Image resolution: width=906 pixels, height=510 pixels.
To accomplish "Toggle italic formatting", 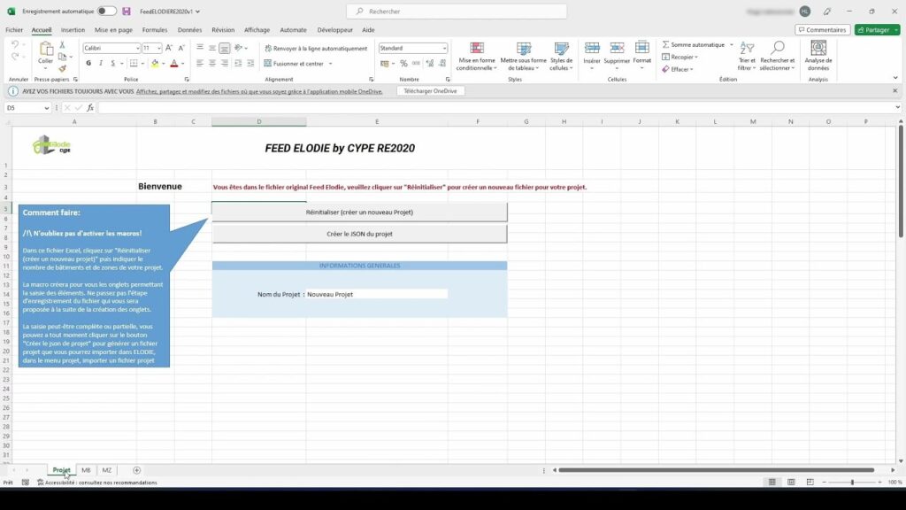I will coord(101,64).
